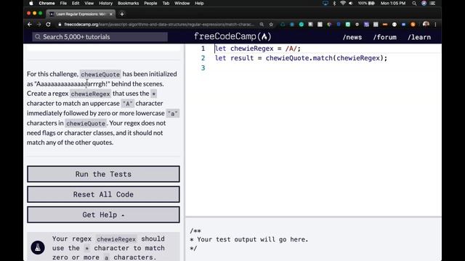The height and width of the screenshot is (261, 465).
Task: Click the freecodecamp.org address bar URL
Action: 159,25
